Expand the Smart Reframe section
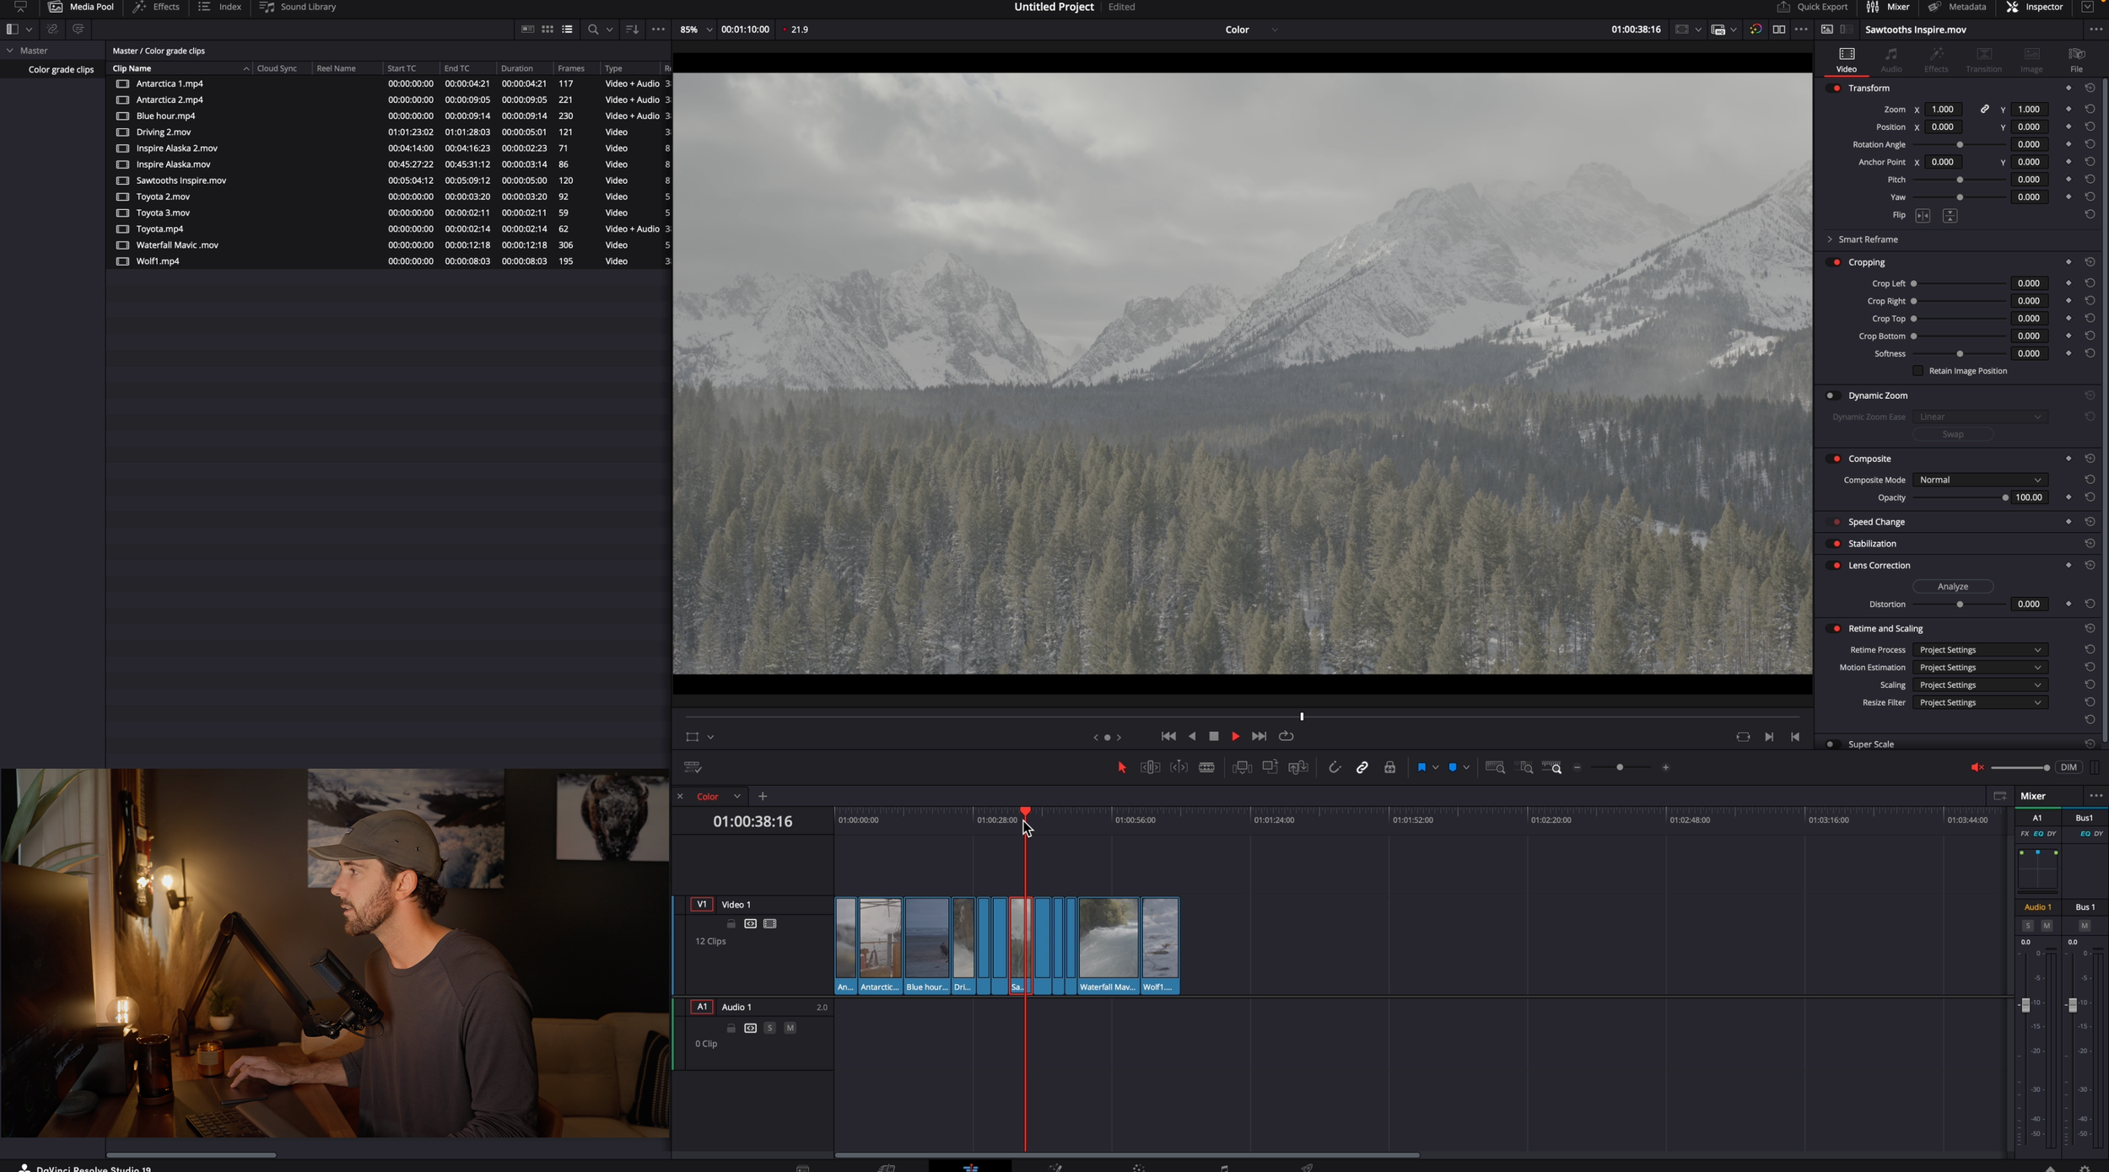Viewport: 2109px width, 1172px height. click(1830, 239)
